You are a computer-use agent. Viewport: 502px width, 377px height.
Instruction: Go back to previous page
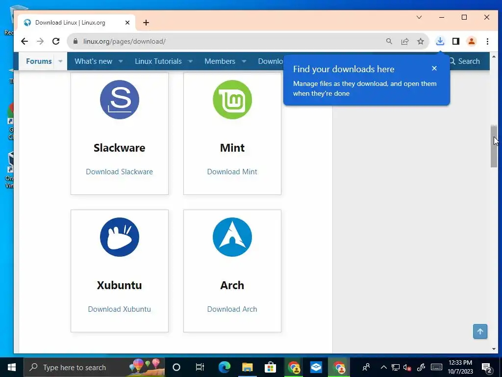coord(25,41)
